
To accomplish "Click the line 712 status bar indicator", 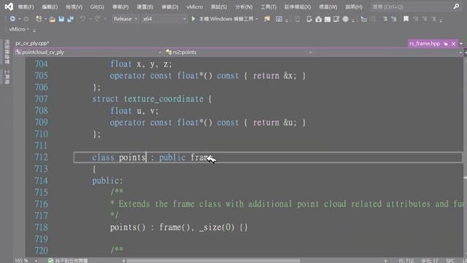I will 406,261.
